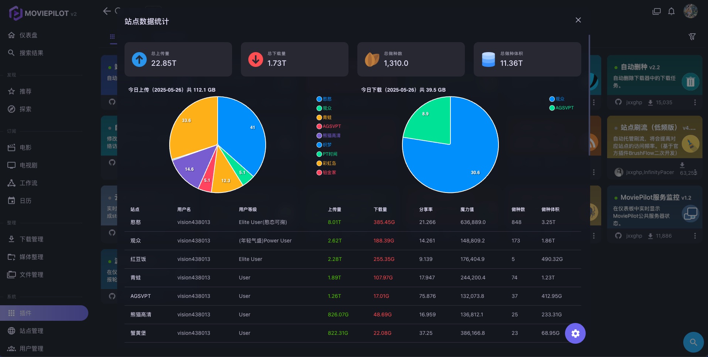Click the 站点管理 globe icon
The image size is (708, 357).
tap(11, 331)
